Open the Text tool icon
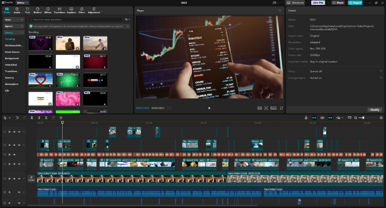Viewport: 386px width, 208px height. (27, 10)
